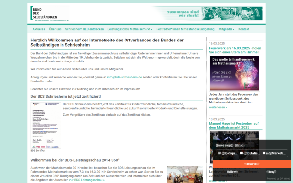Viewport: 293px width, 183px height.
Task: Open the Über uns menu item
Action: pos(55,29)
